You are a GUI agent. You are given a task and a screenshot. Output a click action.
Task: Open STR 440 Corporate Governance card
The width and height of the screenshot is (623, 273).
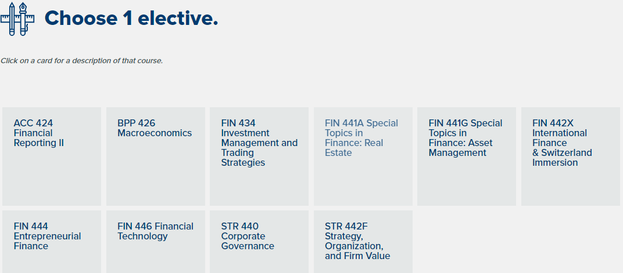(259, 242)
